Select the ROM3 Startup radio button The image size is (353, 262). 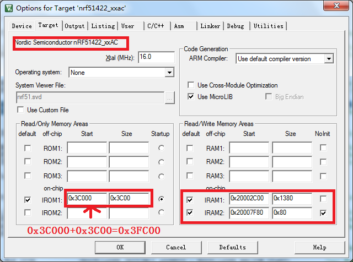pos(161,176)
